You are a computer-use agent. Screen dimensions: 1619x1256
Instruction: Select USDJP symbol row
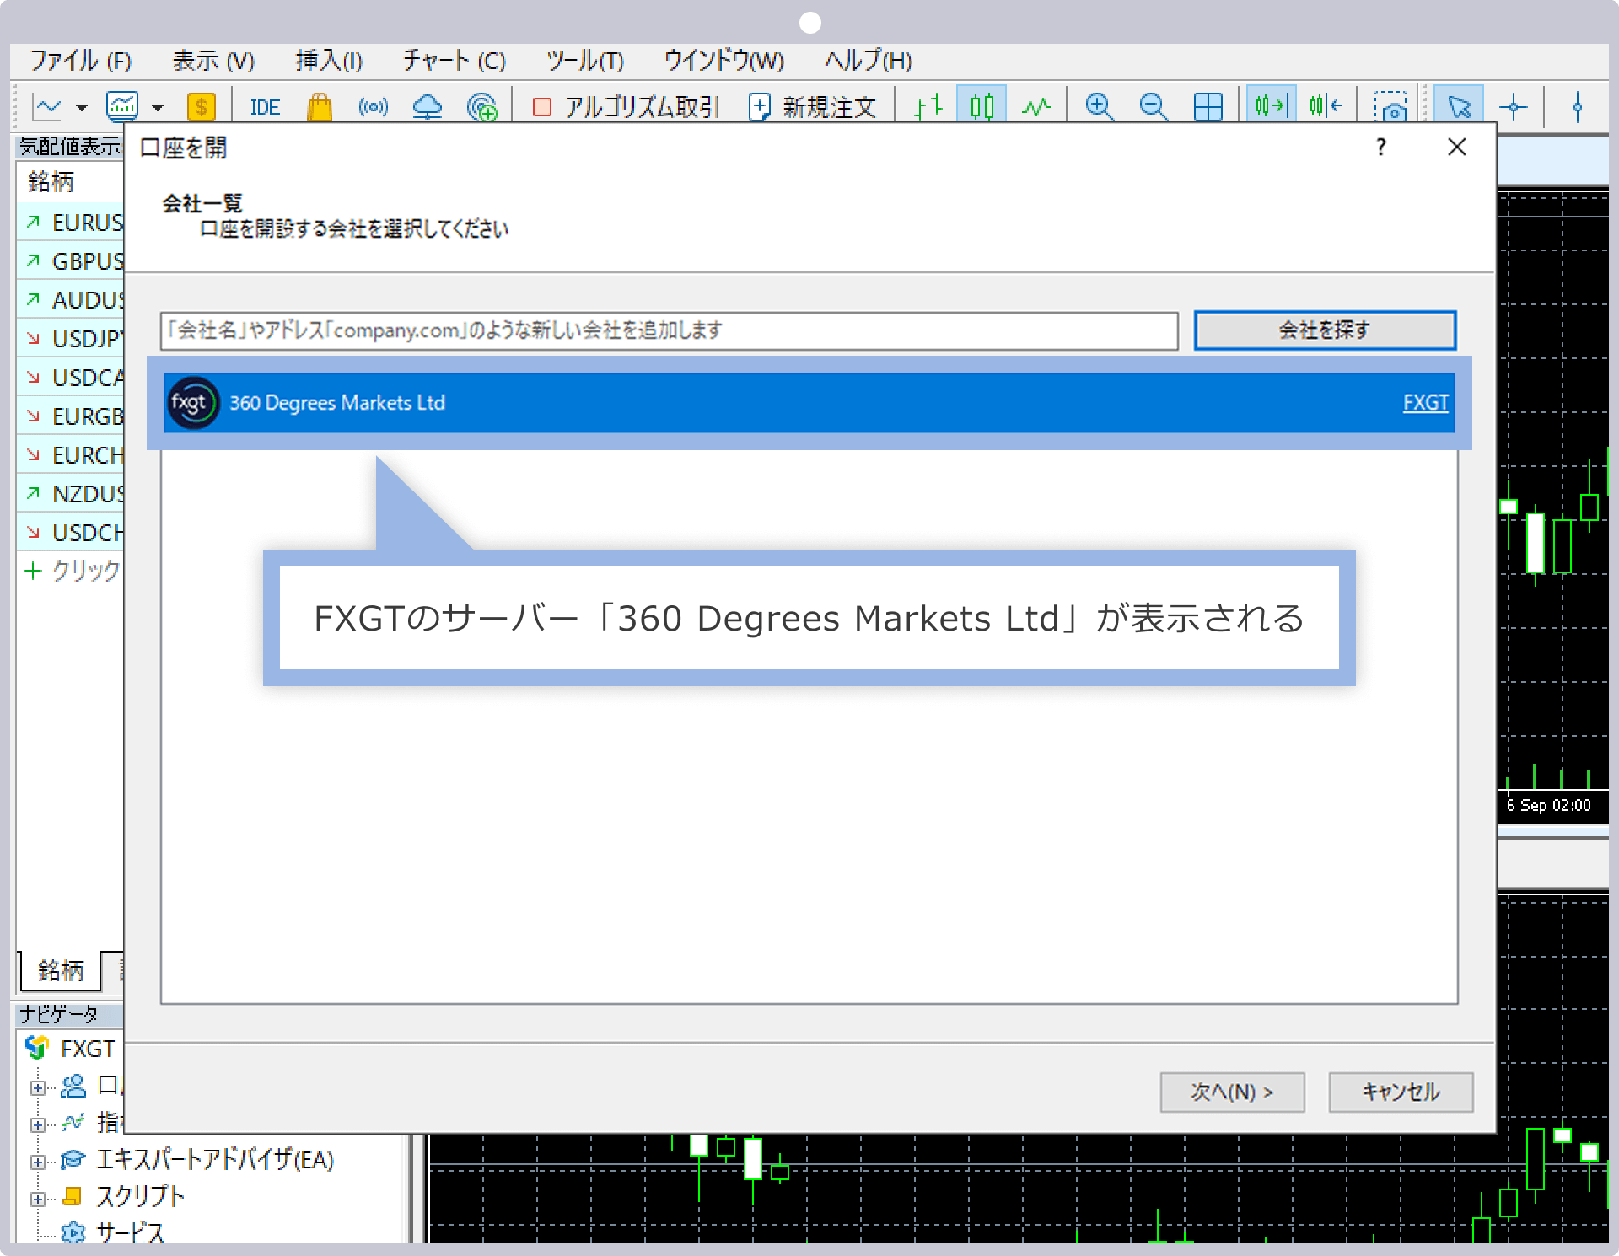(x=71, y=339)
